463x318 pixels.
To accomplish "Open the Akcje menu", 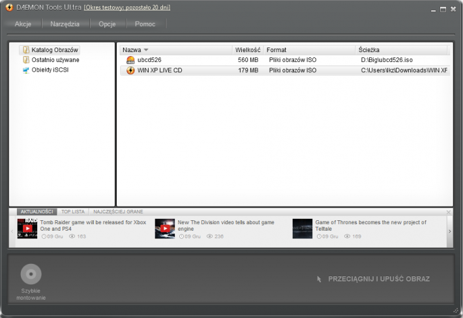I will [x=23, y=24].
